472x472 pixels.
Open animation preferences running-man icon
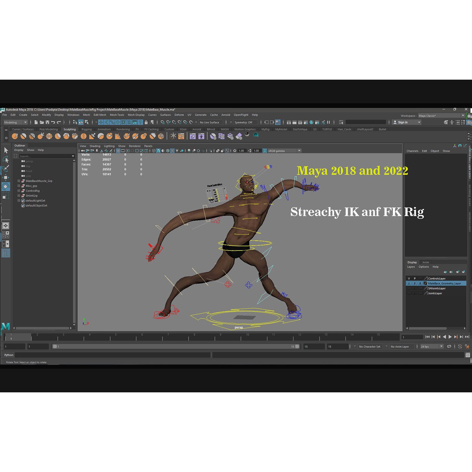pos(467,346)
